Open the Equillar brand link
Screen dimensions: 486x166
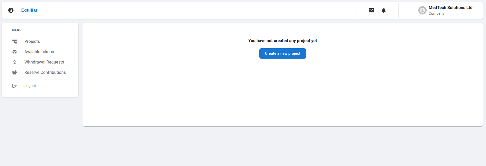pos(29,10)
